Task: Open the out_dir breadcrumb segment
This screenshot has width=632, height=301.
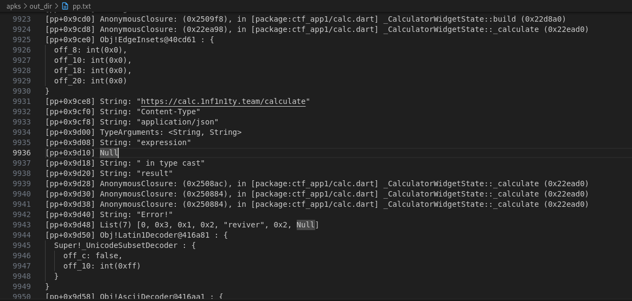Action: pyautogui.click(x=41, y=6)
